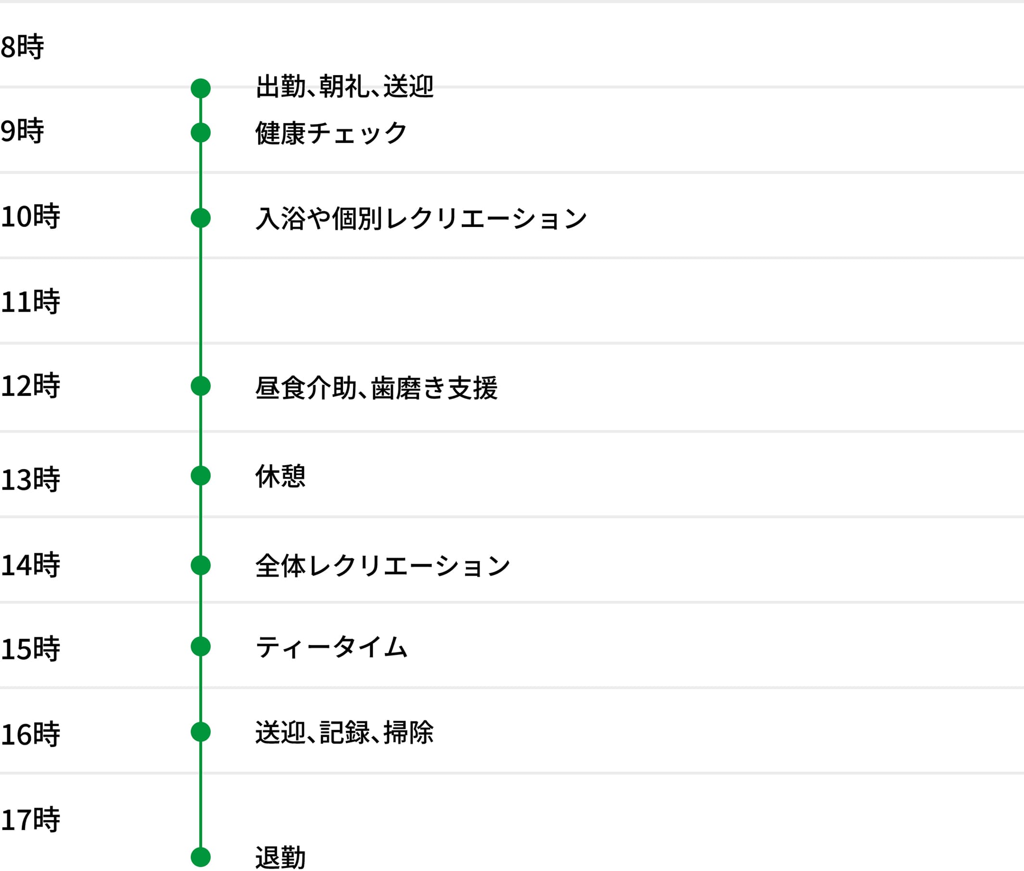Select the dot next to 昼食介助、歯磨き支援
1024x871 pixels.
201,386
